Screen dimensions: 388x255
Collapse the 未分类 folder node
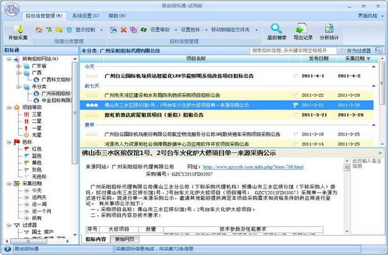(x=18, y=87)
